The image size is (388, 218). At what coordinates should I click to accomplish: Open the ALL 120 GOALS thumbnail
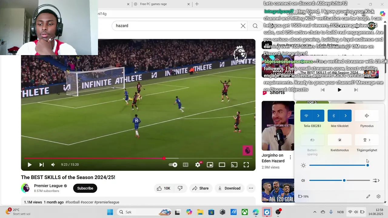click(278, 190)
